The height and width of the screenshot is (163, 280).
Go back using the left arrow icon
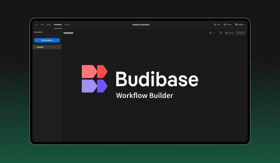click(37, 25)
